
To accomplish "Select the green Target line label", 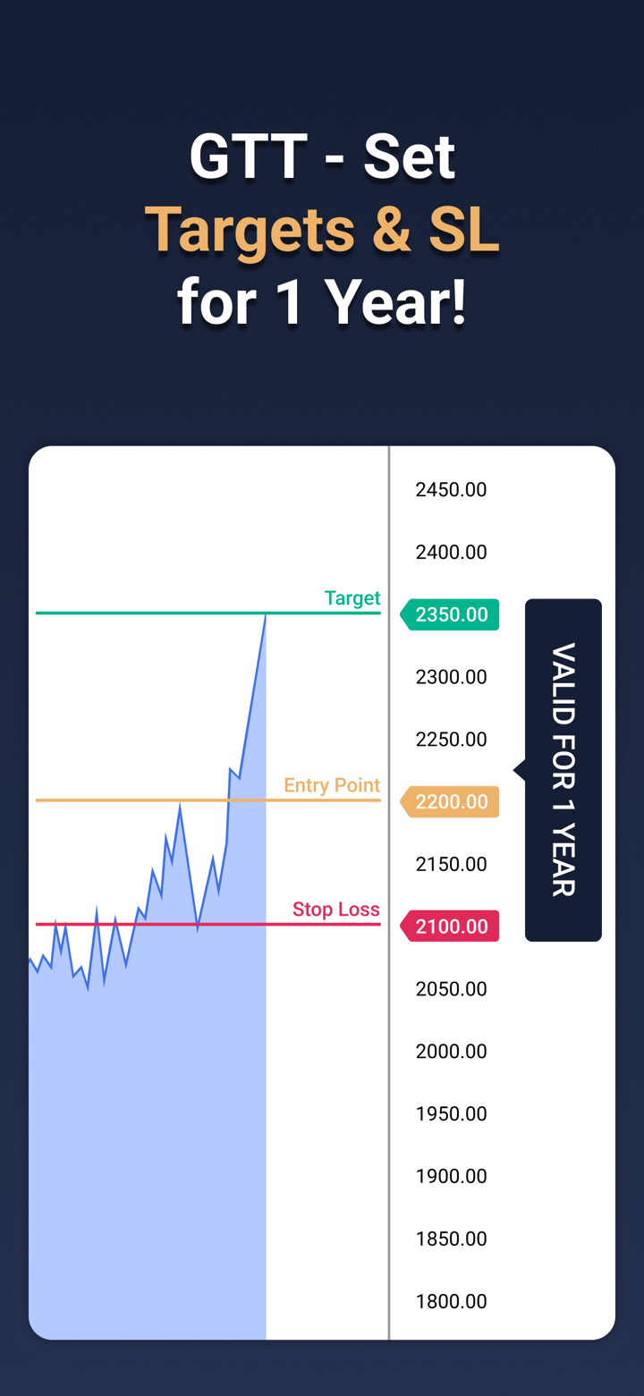I will click(352, 598).
